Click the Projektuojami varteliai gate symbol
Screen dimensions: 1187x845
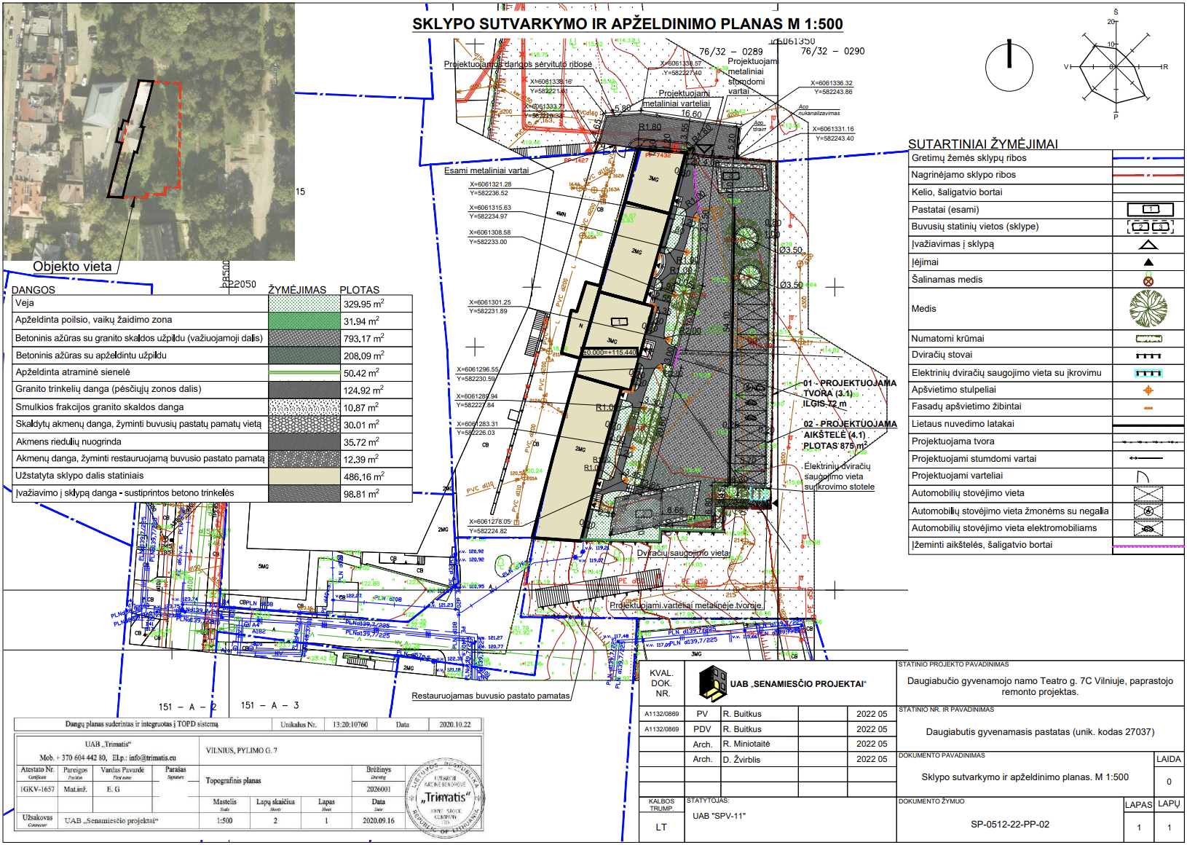tap(1143, 476)
